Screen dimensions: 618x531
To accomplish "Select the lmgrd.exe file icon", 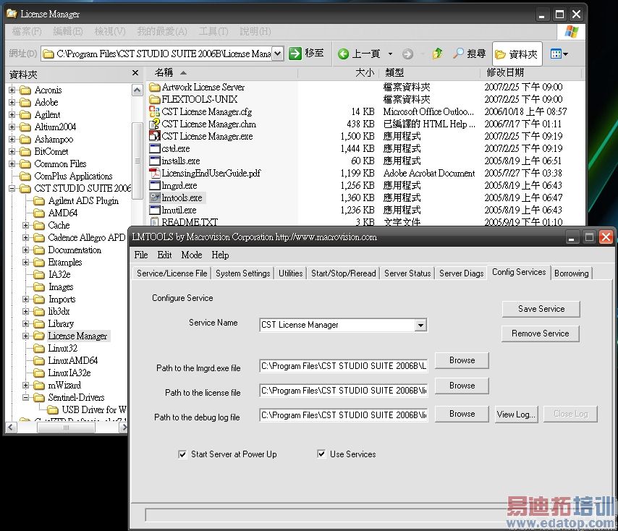I will [155, 185].
